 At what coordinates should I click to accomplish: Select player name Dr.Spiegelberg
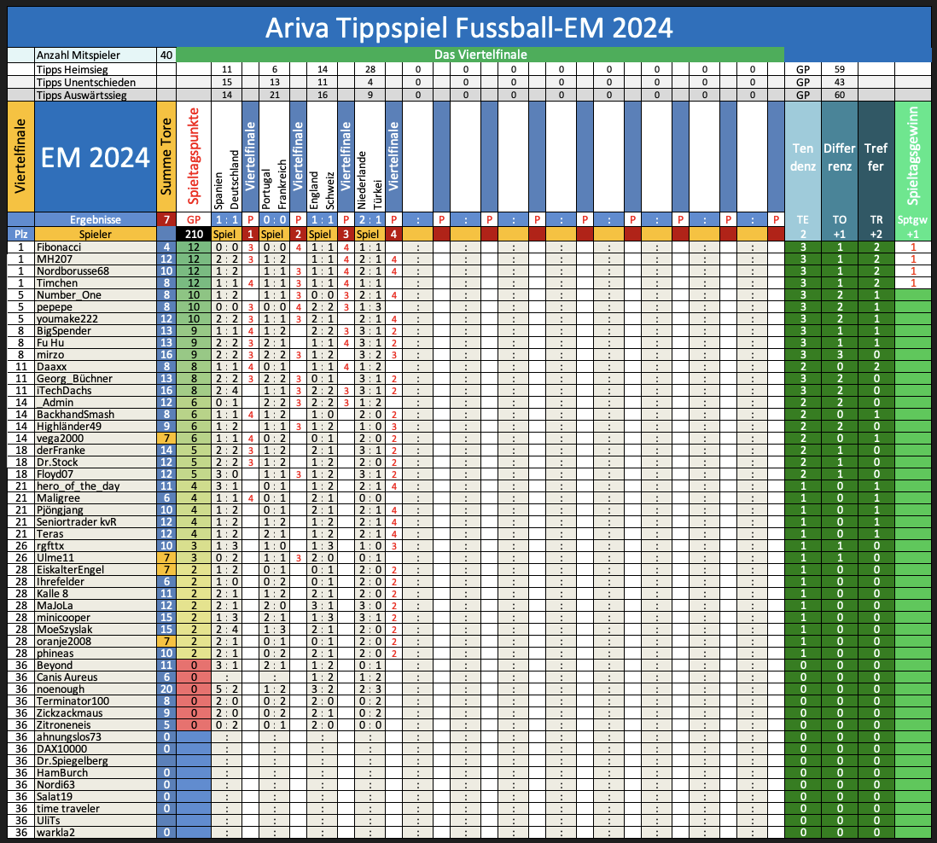(x=72, y=760)
